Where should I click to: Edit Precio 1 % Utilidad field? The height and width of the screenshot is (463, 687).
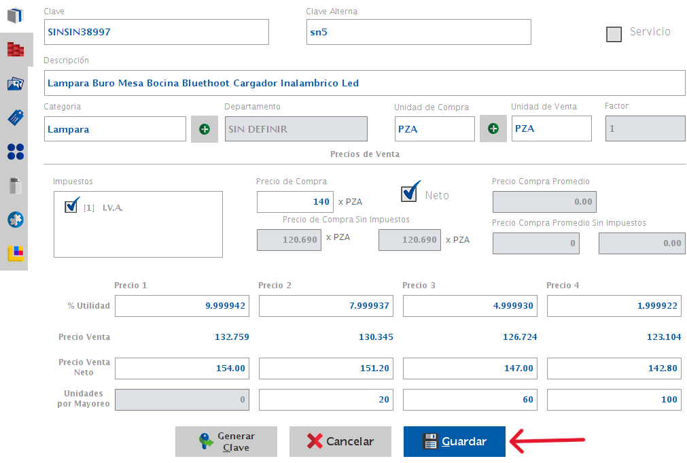coord(182,305)
